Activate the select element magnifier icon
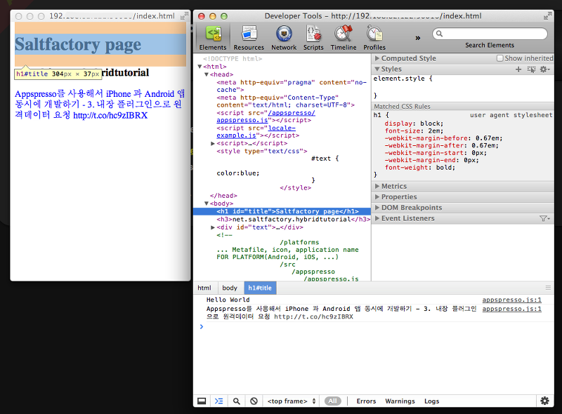This screenshot has width=562, height=414. pos(237,401)
